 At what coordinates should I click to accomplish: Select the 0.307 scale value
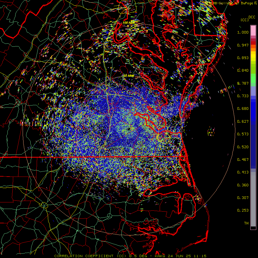point(243,198)
